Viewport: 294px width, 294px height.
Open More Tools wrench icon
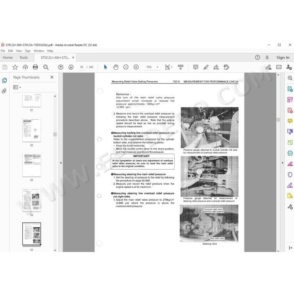click(290, 207)
